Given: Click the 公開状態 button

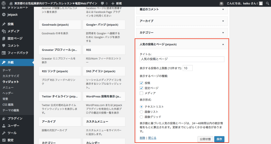Looking at the screenshot, I should coord(205,139).
